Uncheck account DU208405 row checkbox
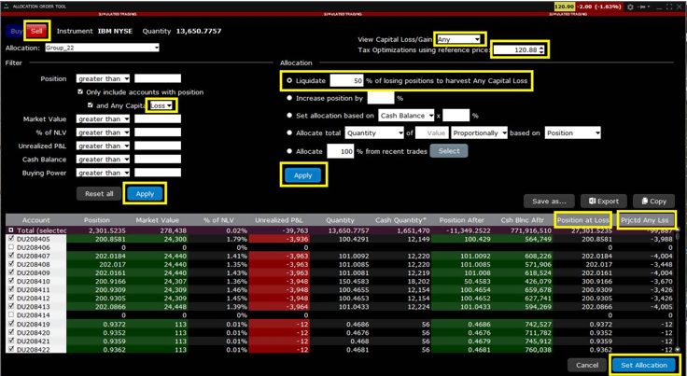Viewport: 687px width, 376px height. tap(11, 239)
